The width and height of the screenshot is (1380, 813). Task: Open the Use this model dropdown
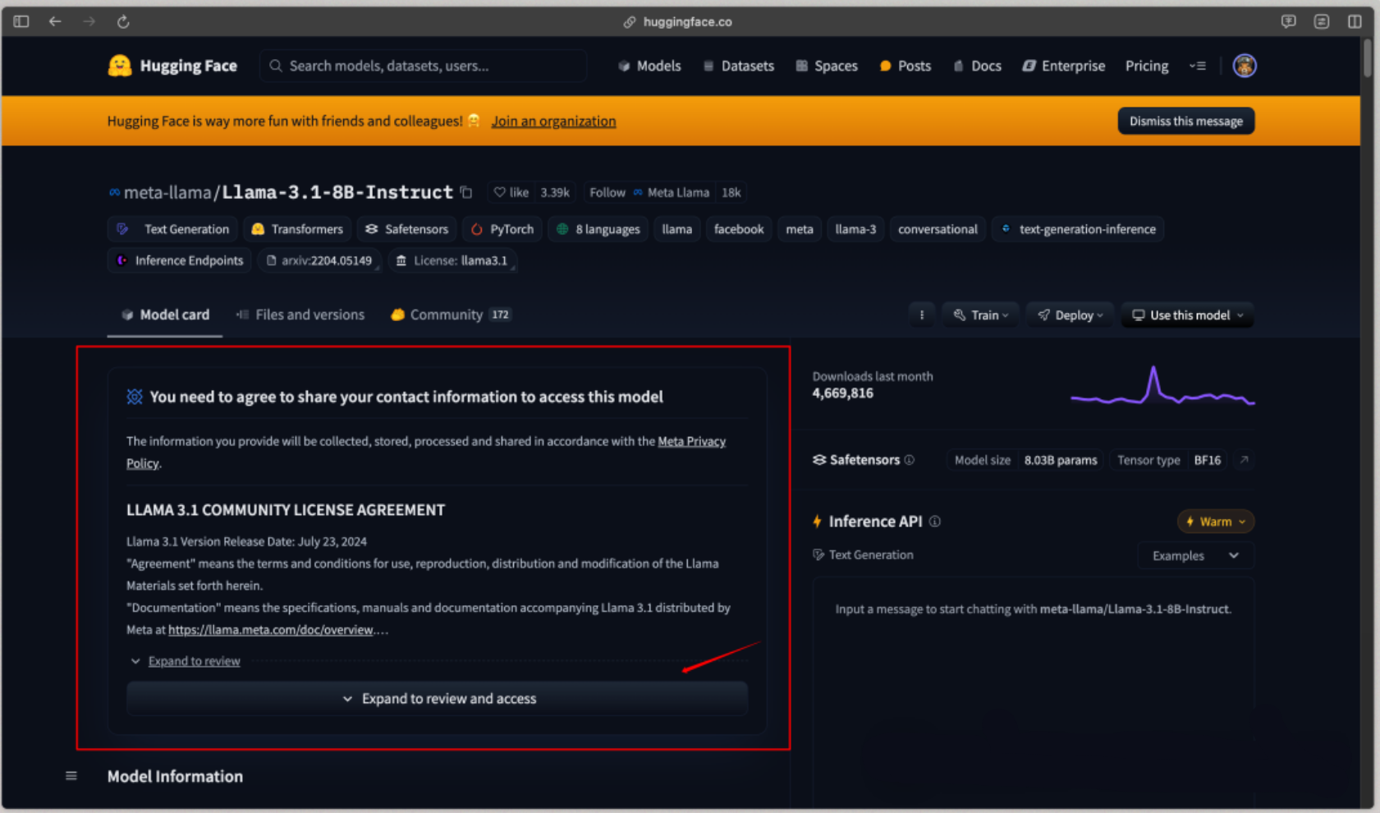pos(1187,315)
